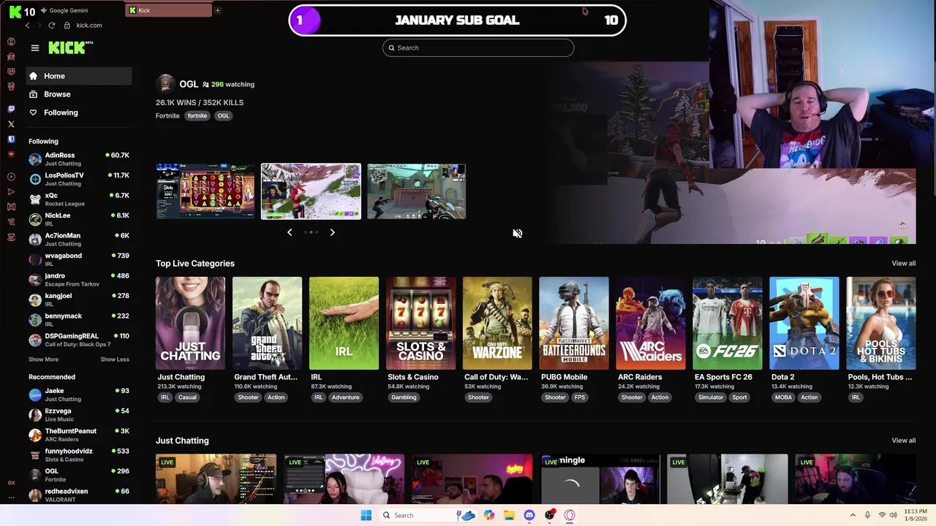Open a new browser tab with plus
The image size is (936, 526).
[217, 10]
